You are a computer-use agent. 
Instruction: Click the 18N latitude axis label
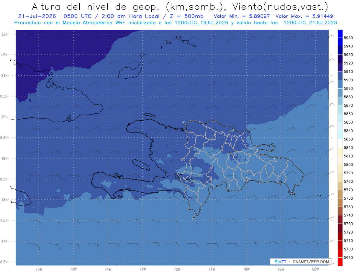click(4, 200)
